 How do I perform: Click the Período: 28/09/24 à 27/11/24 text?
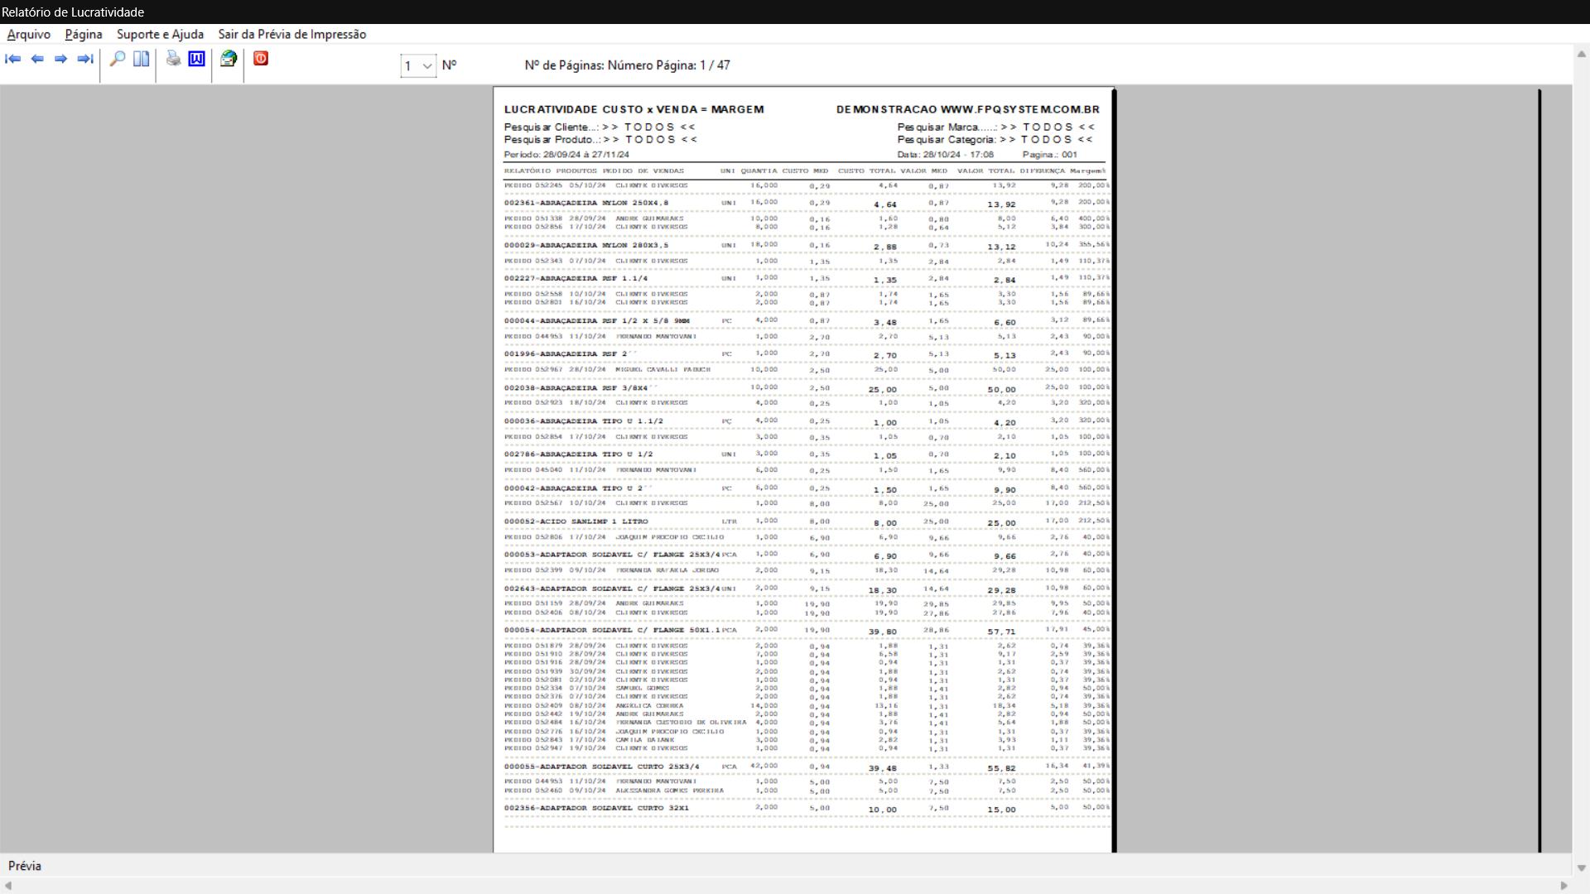pos(566,155)
